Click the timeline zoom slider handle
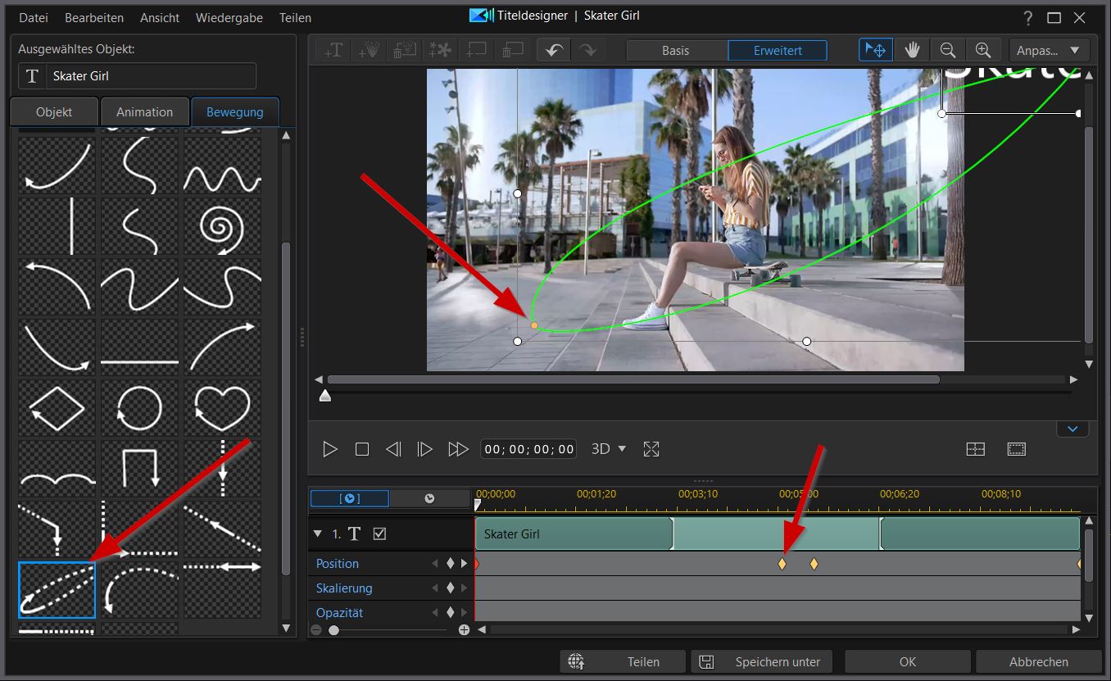The width and height of the screenshot is (1111, 681). (x=333, y=630)
